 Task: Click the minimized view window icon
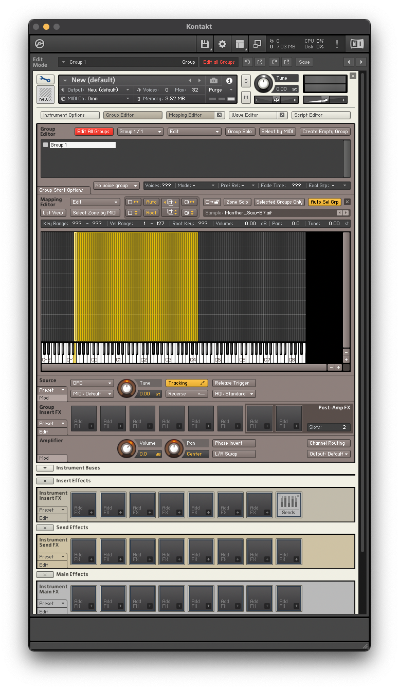tap(257, 44)
